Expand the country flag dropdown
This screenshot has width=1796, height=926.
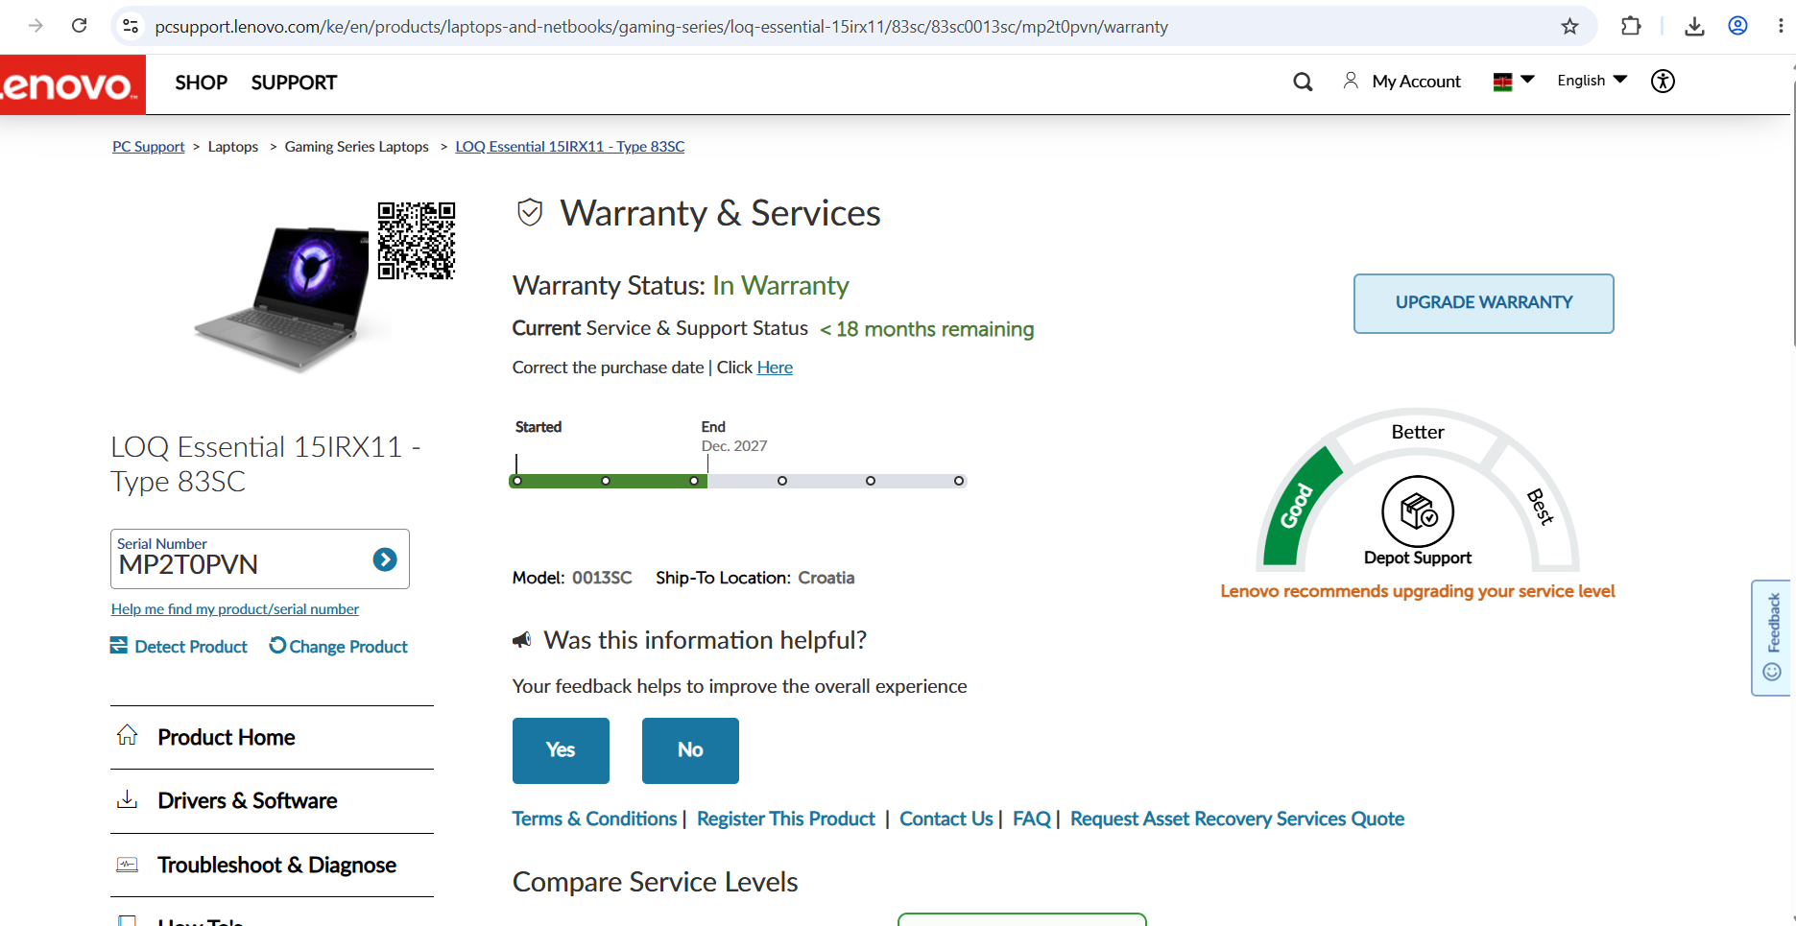pos(1514,81)
